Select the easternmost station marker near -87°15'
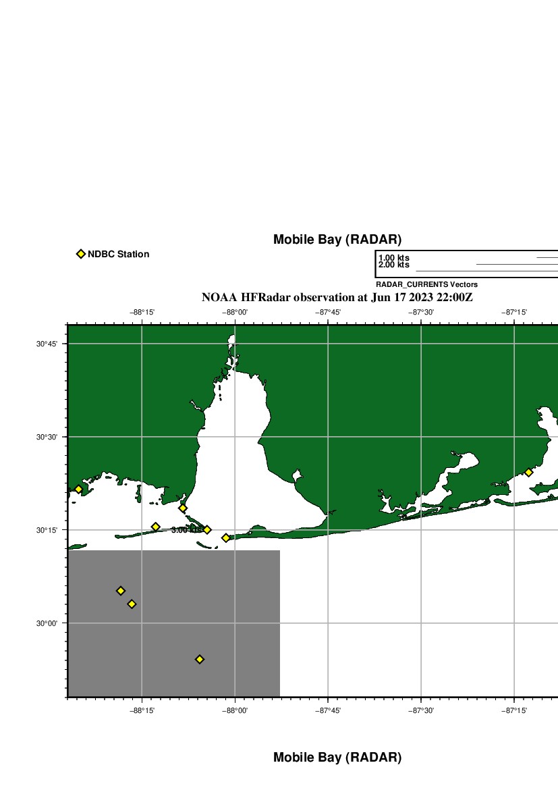The height and width of the screenshot is (790, 558). pos(528,473)
